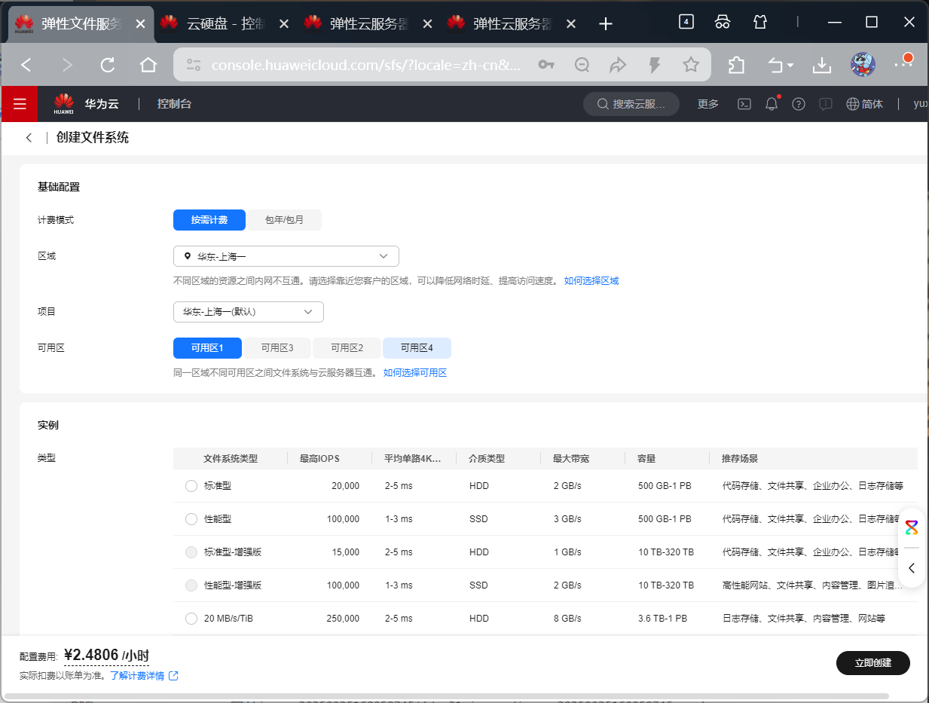Open the CloudShell terminal icon
This screenshot has height=703, width=929.
point(744,104)
